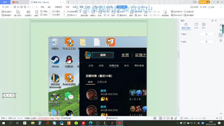Image resolution: width=224 pixels, height=126 pixels.
Task: Open Fill and Line tab icon in properties panel
Action: [186, 24]
